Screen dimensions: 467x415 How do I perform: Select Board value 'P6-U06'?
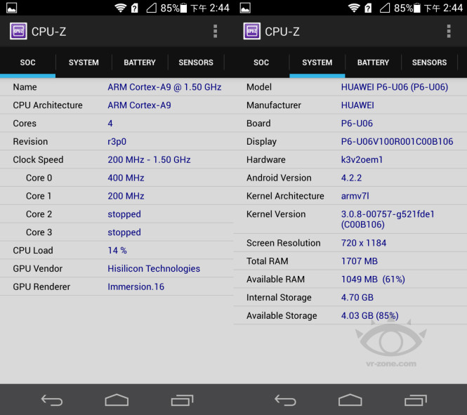357,124
